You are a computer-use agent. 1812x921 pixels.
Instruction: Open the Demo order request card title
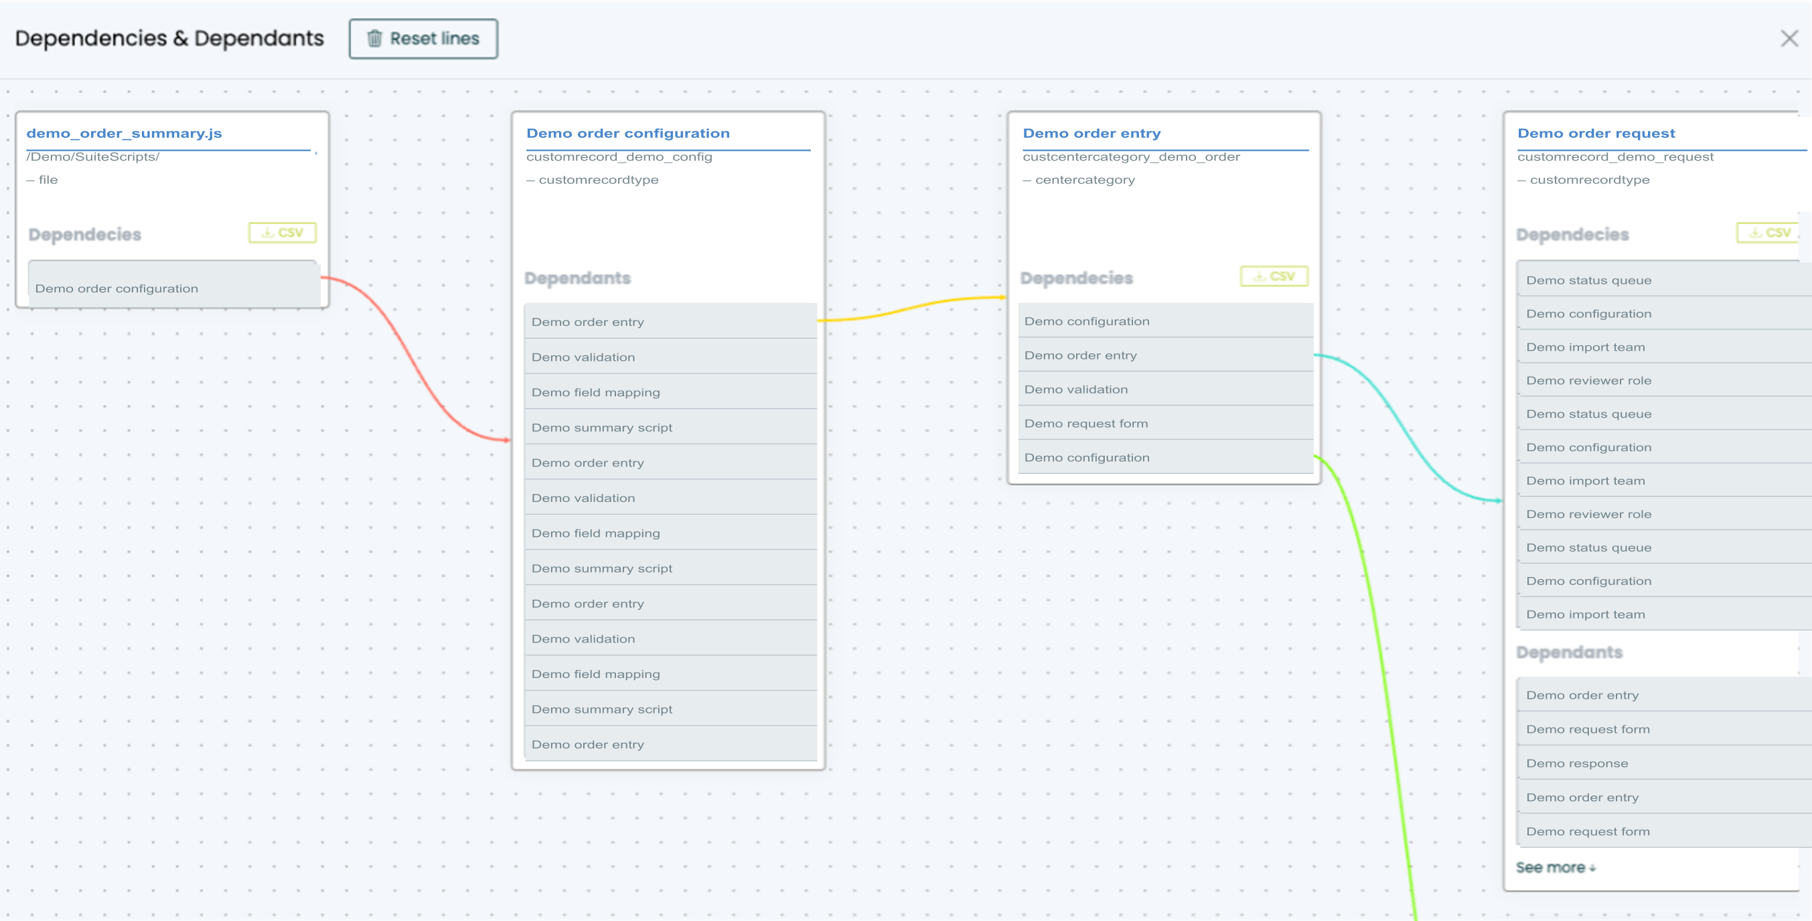1596,133
